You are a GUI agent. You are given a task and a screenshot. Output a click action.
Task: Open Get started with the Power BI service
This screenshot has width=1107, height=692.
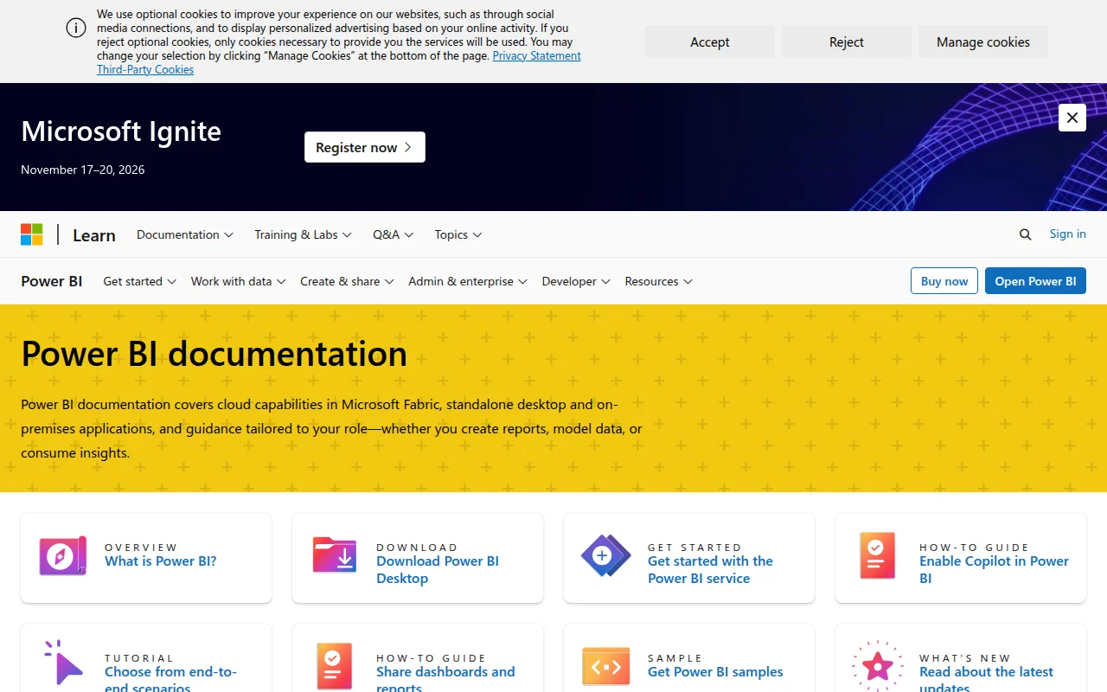tap(711, 569)
